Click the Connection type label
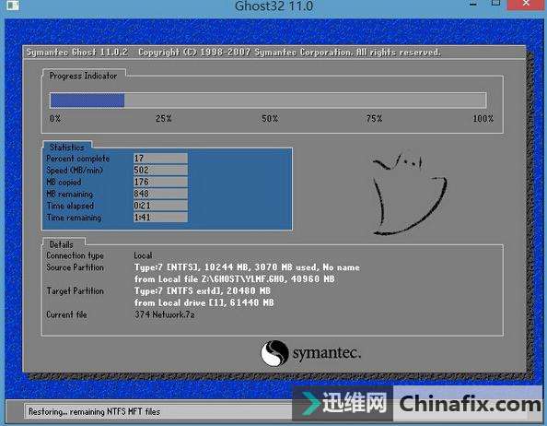This screenshot has height=426, width=547. click(75, 255)
